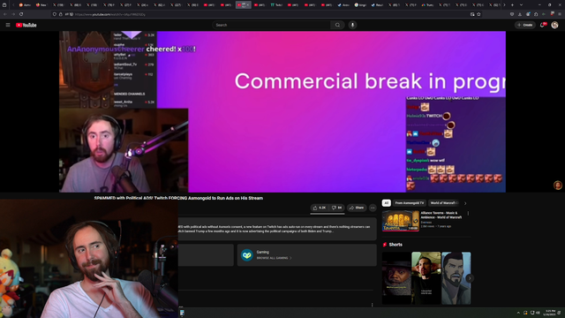Select the From Asmongold TV chip
This screenshot has height=318, width=565.
pos(410,203)
